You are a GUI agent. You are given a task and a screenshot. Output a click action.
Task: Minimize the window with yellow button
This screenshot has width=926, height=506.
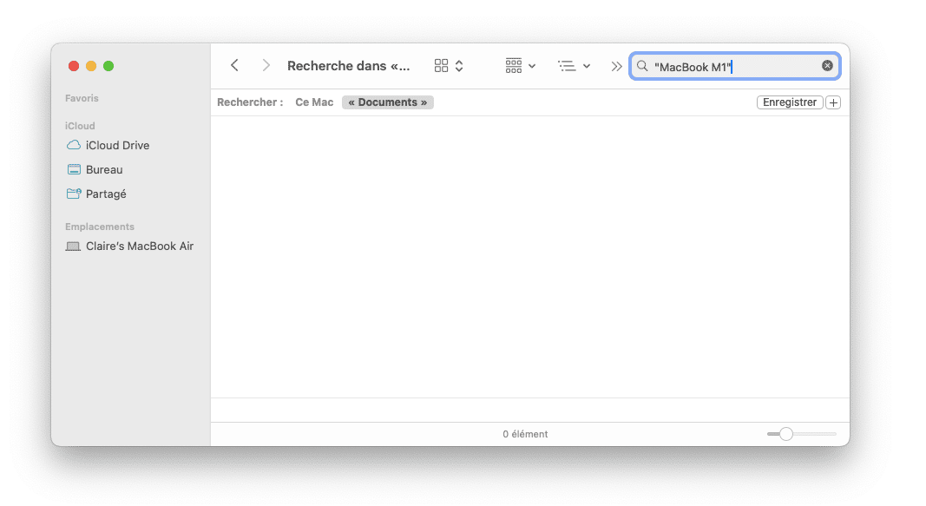point(91,66)
